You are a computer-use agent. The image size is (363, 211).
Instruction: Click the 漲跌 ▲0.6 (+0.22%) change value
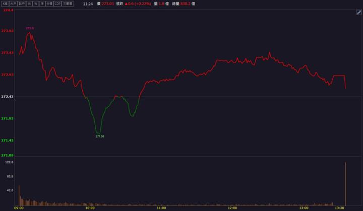click(x=133, y=4)
